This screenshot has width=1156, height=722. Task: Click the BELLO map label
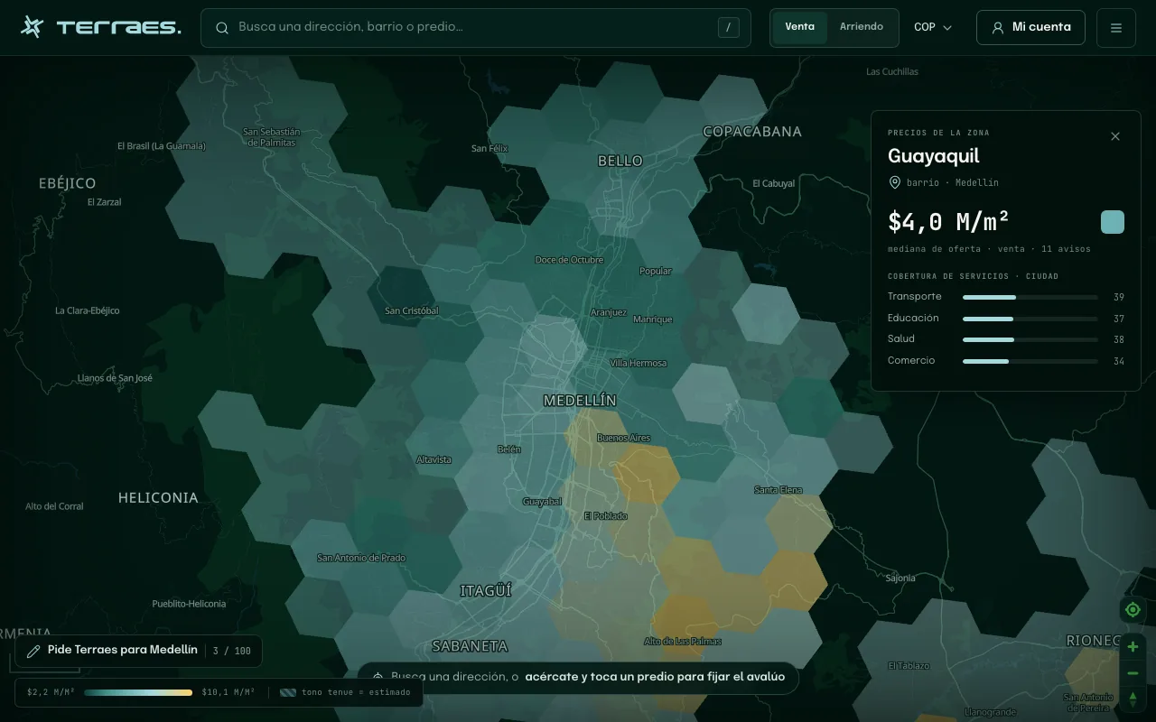tap(620, 161)
